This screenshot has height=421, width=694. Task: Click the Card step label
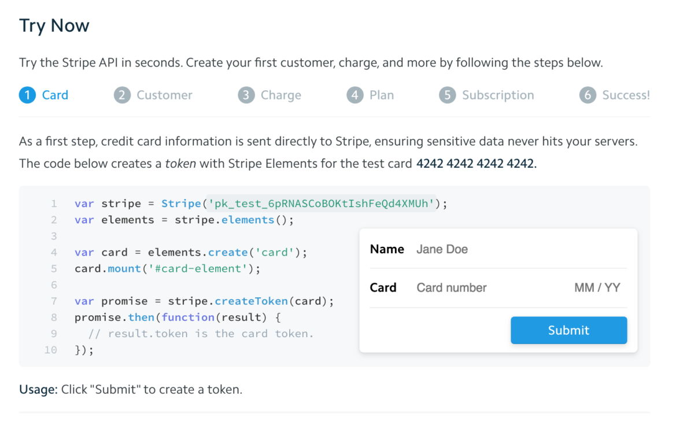[55, 95]
